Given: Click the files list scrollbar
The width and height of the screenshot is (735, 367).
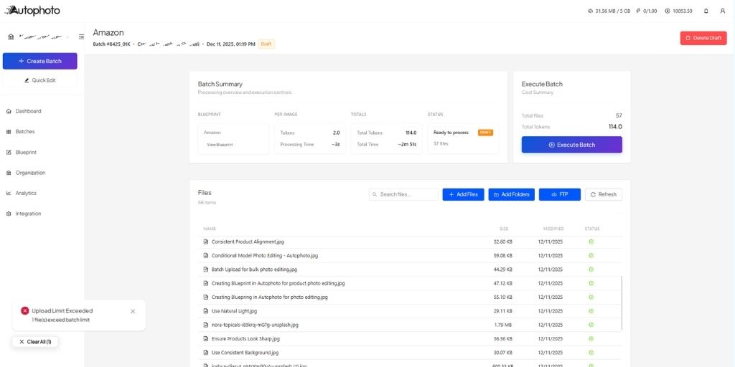Looking at the screenshot, I should [x=622, y=303].
